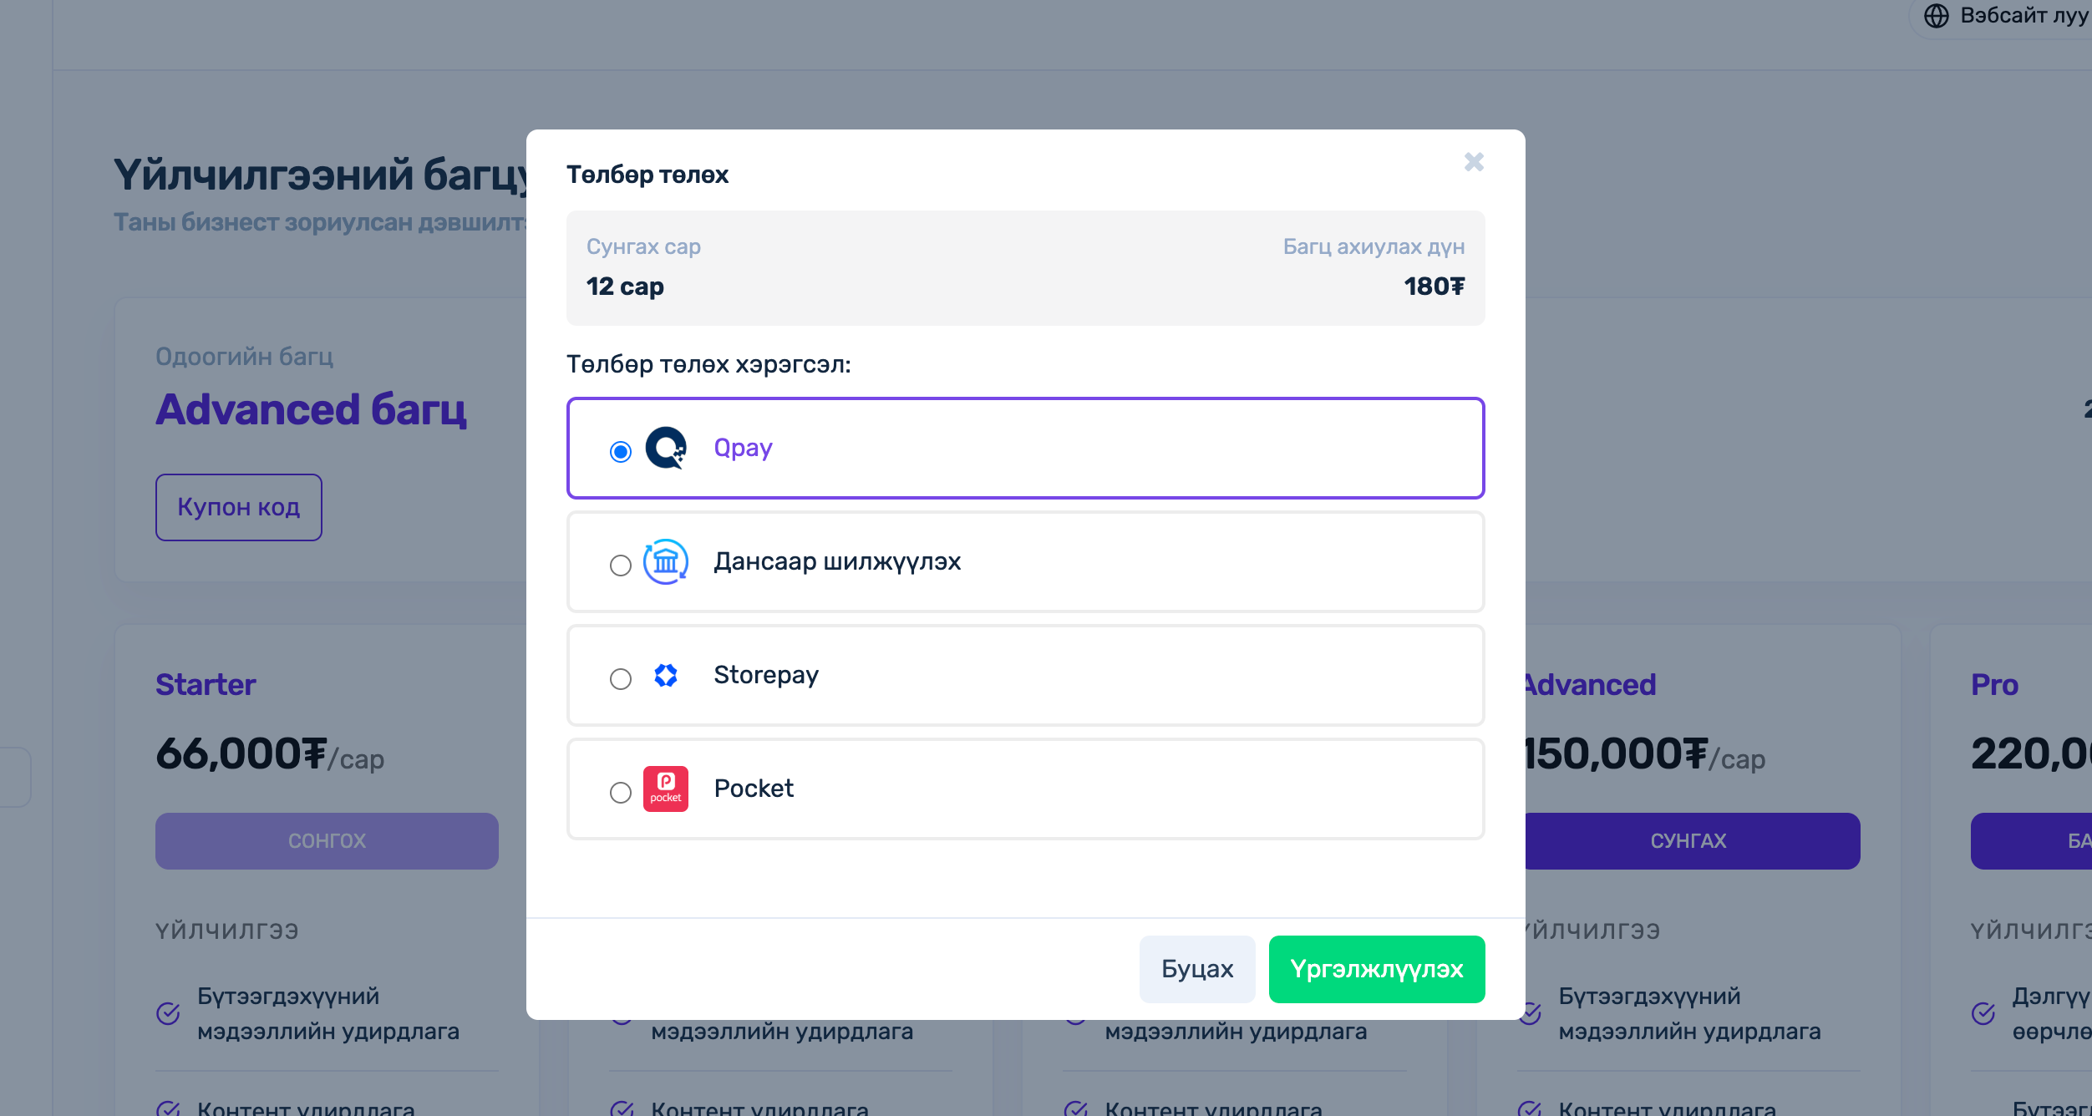This screenshot has height=1116, width=2092.
Task: Click the СУНГАХ button under Advanced
Action: (x=1688, y=841)
